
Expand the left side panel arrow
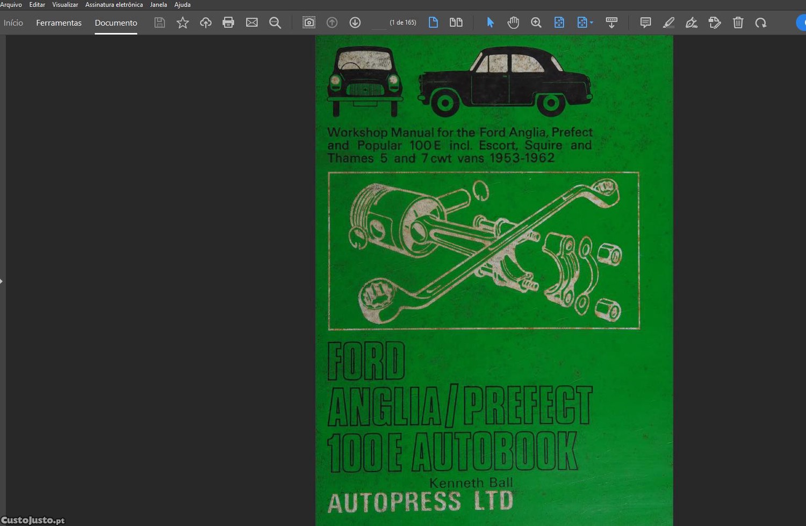2,281
